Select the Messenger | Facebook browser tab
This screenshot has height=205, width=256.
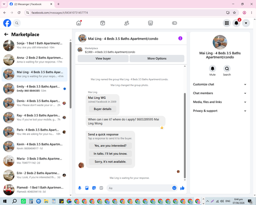pos(31,4)
